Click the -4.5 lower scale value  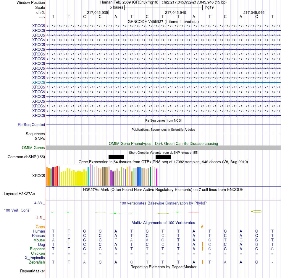tap(38, 218)
